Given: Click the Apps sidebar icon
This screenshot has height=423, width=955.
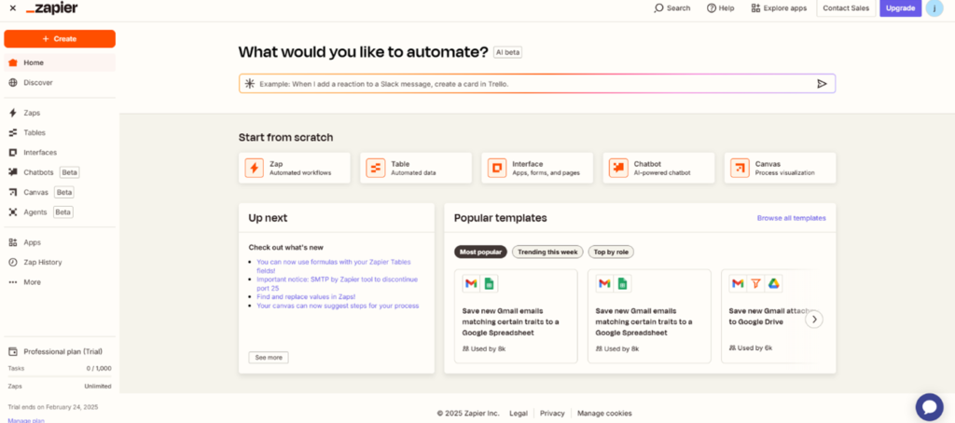Looking at the screenshot, I should pyautogui.click(x=13, y=242).
